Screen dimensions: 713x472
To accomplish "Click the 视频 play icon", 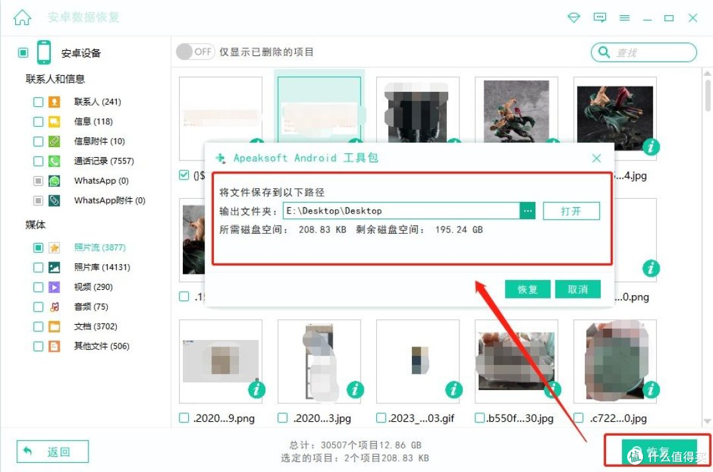I will [54, 287].
